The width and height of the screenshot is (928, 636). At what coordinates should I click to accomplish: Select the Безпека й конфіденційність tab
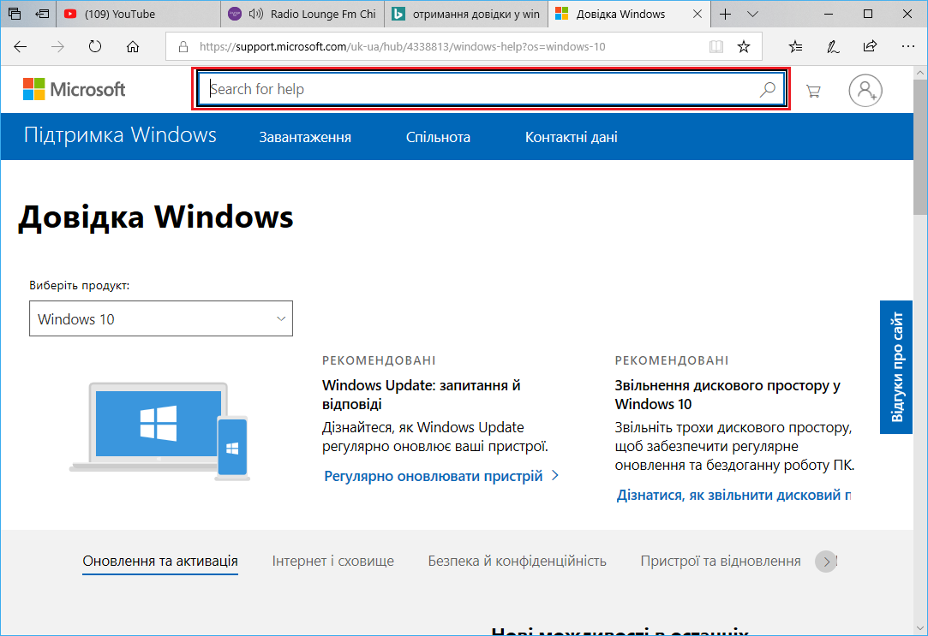[x=518, y=561]
